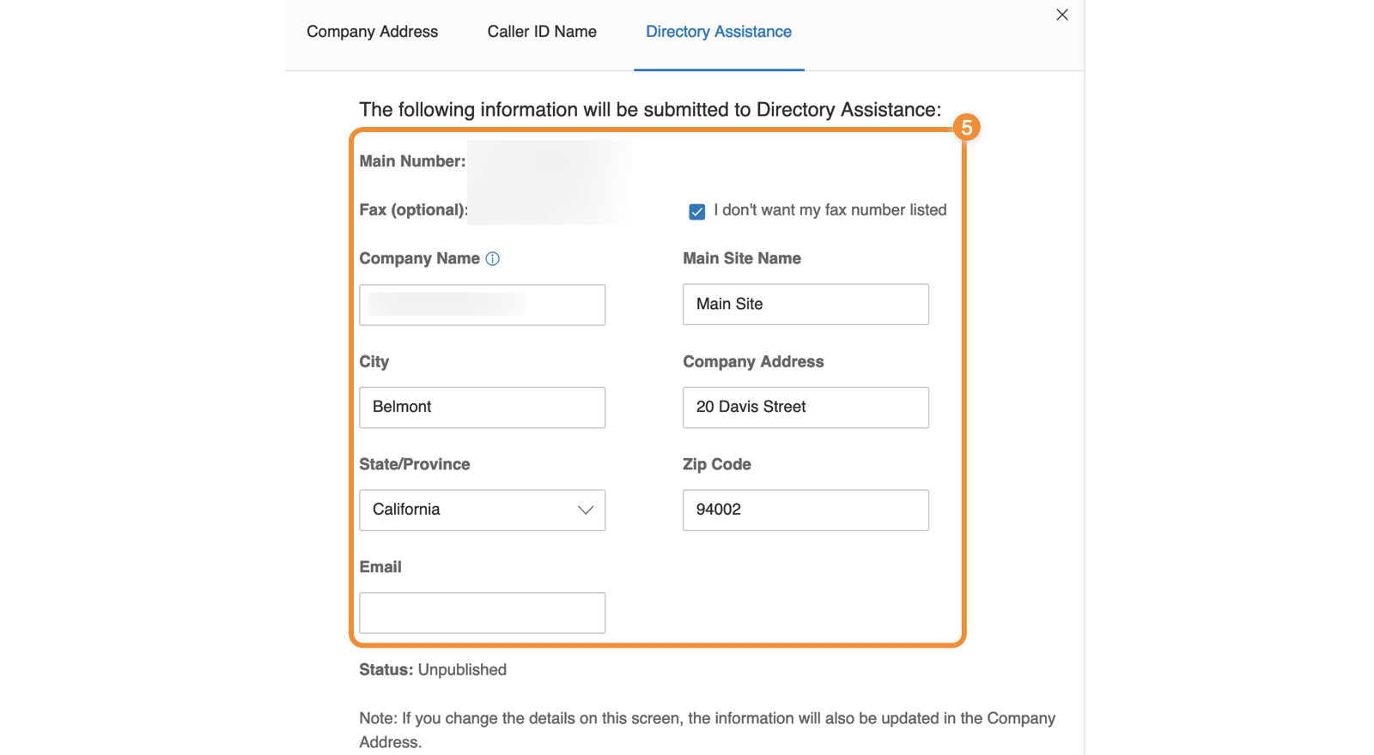Switch to the Company Address tab
Image resolution: width=1374 pixels, height=755 pixels.
tap(372, 32)
